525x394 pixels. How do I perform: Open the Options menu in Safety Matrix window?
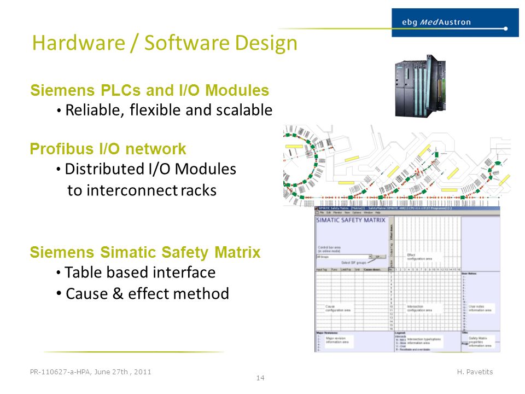357,212
